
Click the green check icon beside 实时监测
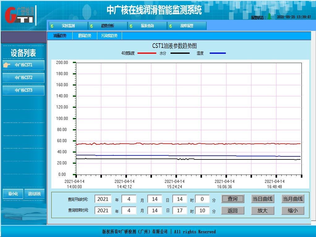tap(52, 26)
